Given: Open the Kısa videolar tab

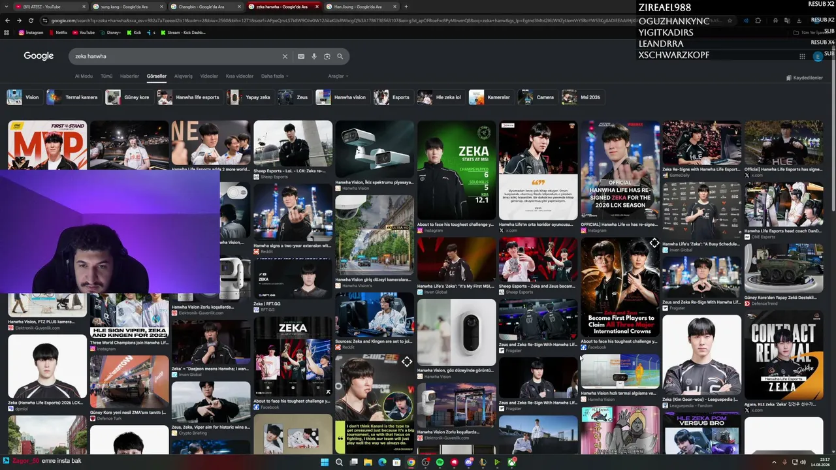Looking at the screenshot, I should [x=240, y=76].
